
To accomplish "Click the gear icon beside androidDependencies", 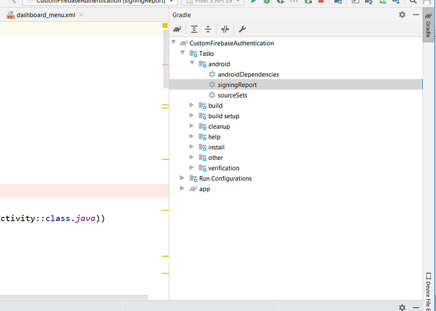I will 212,74.
